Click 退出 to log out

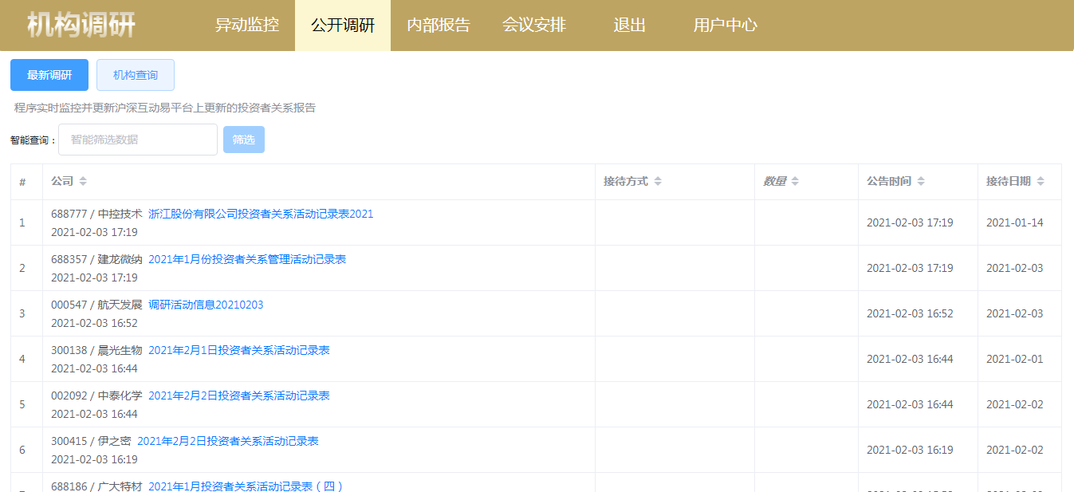(x=630, y=25)
